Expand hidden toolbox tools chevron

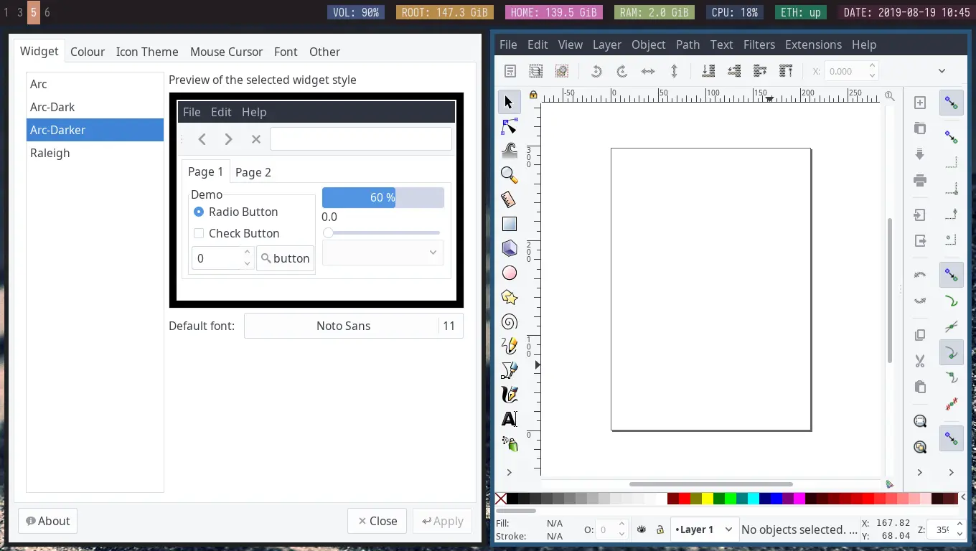click(x=509, y=472)
